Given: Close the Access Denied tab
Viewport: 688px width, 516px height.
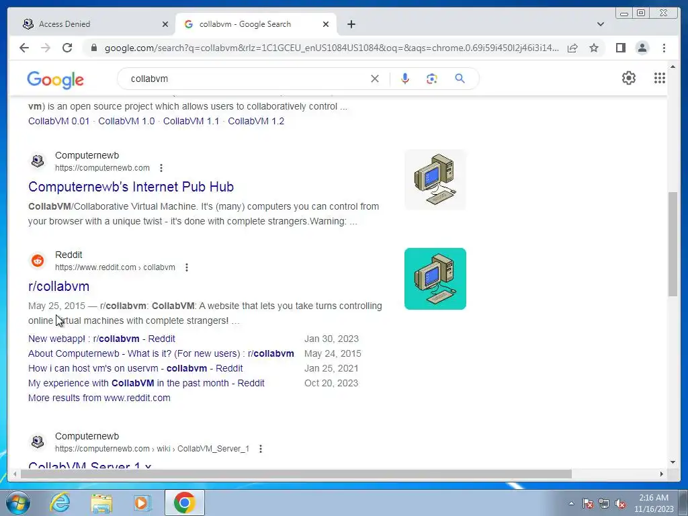Looking at the screenshot, I should click(165, 24).
